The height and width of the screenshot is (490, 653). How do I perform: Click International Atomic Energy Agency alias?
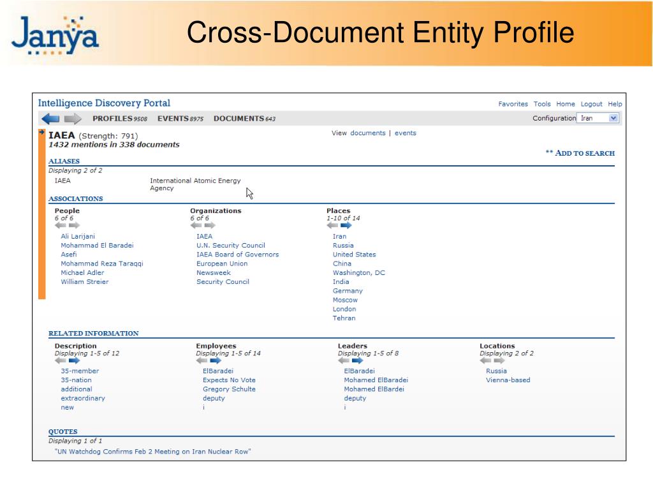click(x=195, y=184)
